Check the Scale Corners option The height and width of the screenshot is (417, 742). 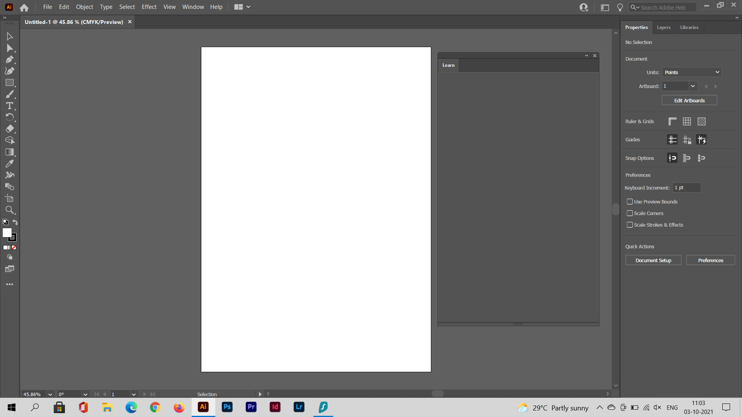click(630, 213)
